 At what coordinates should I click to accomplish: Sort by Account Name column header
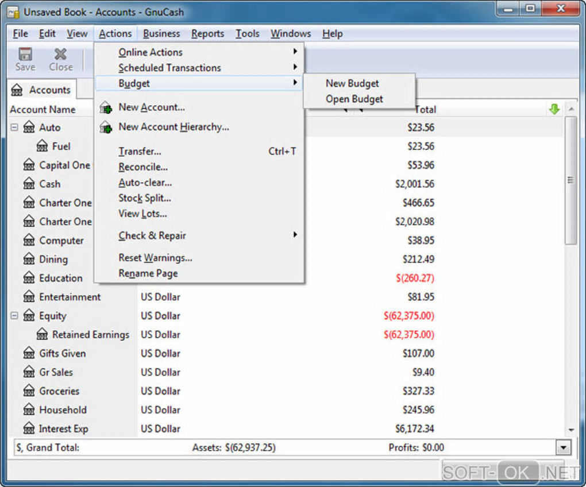tap(43, 110)
